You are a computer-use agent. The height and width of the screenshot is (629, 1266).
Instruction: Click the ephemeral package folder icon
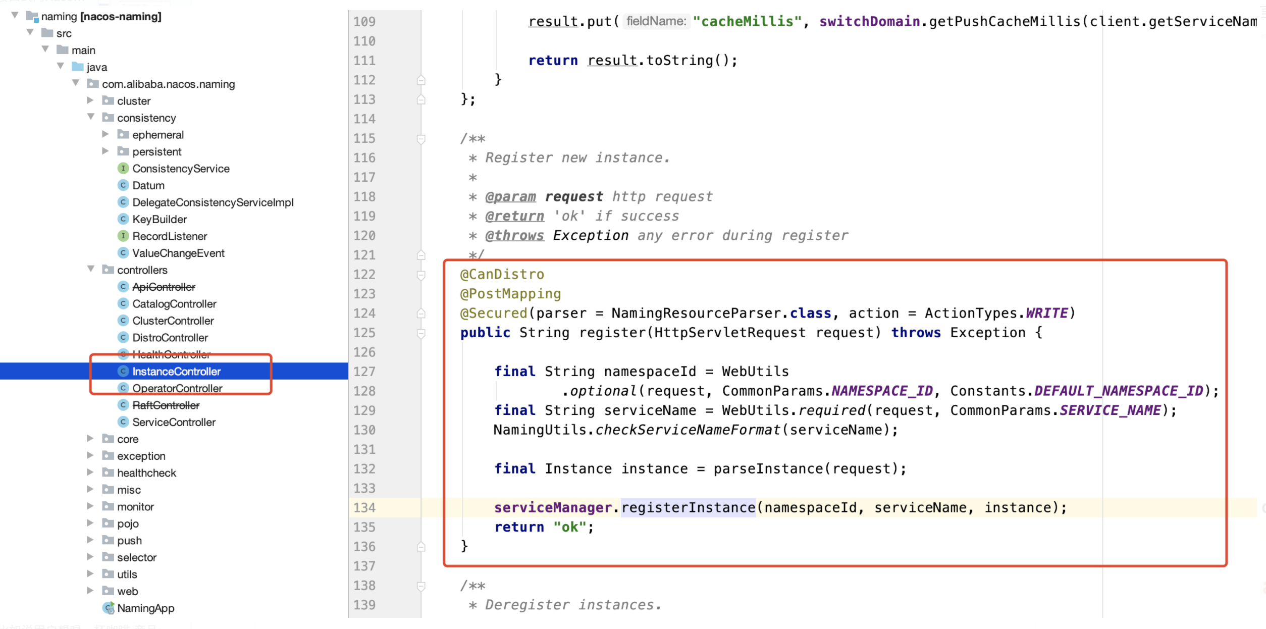123,134
